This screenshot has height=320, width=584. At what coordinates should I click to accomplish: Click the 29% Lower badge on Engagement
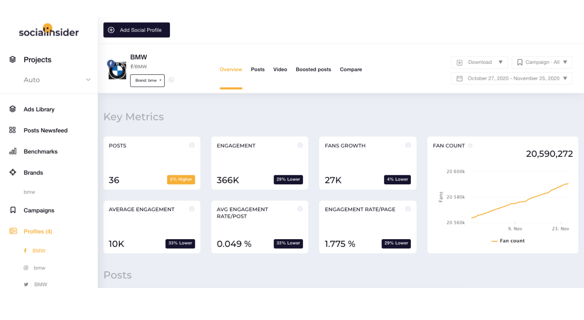(288, 180)
